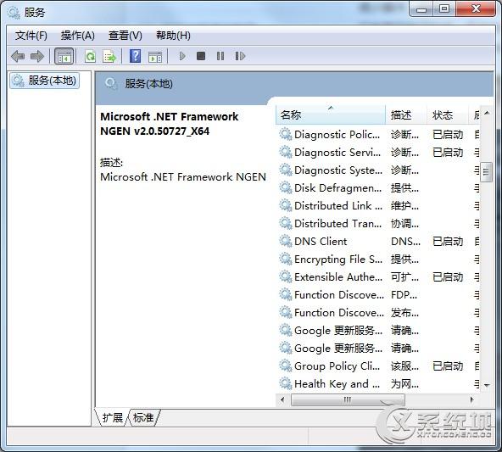Open the 文件(F) menu

[x=31, y=36]
